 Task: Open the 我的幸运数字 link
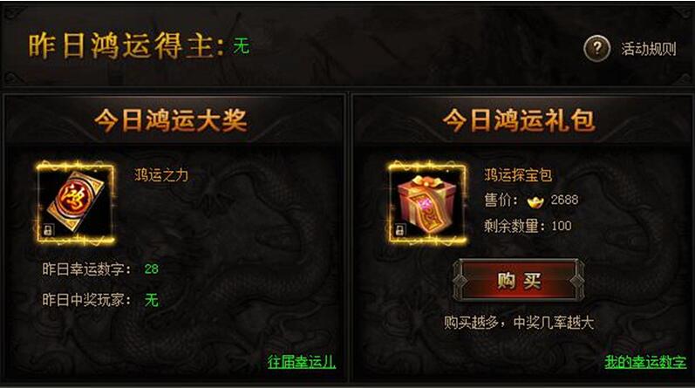coord(645,362)
